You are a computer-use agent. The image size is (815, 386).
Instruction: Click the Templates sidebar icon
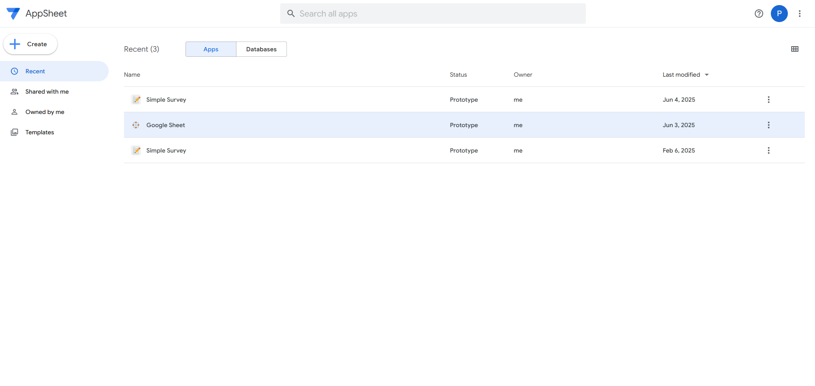14,132
